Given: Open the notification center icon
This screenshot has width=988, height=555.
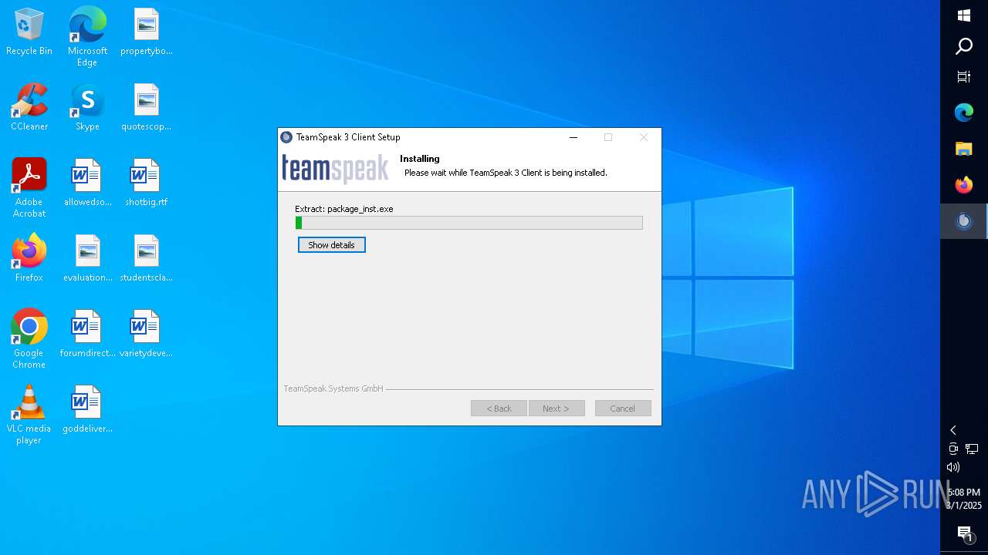Looking at the screenshot, I should 964,533.
